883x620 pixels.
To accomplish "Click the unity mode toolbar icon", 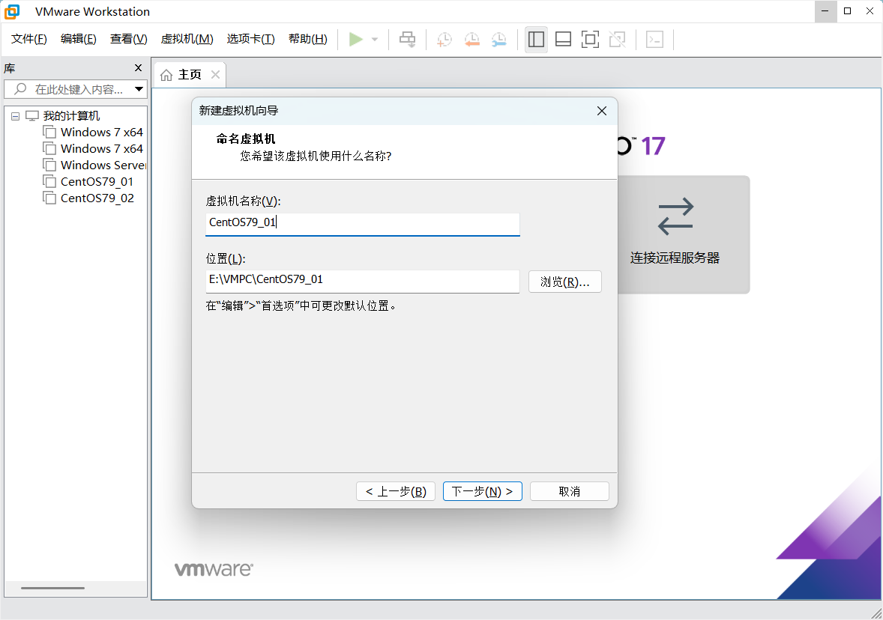I will pyautogui.click(x=617, y=40).
